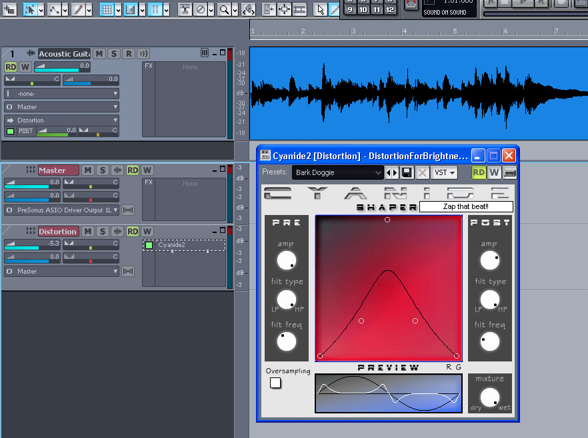Click the save preset floppy disk icon
Viewport: 588px width, 438px height.
(x=407, y=173)
